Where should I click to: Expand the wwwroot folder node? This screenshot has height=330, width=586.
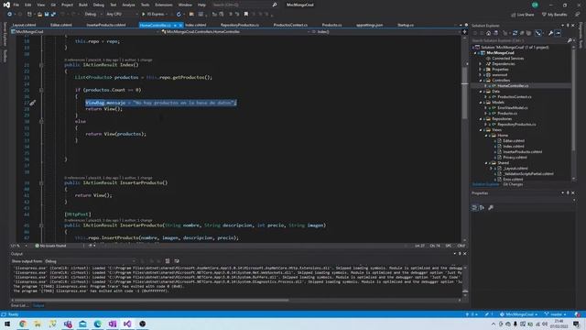(x=481, y=75)
